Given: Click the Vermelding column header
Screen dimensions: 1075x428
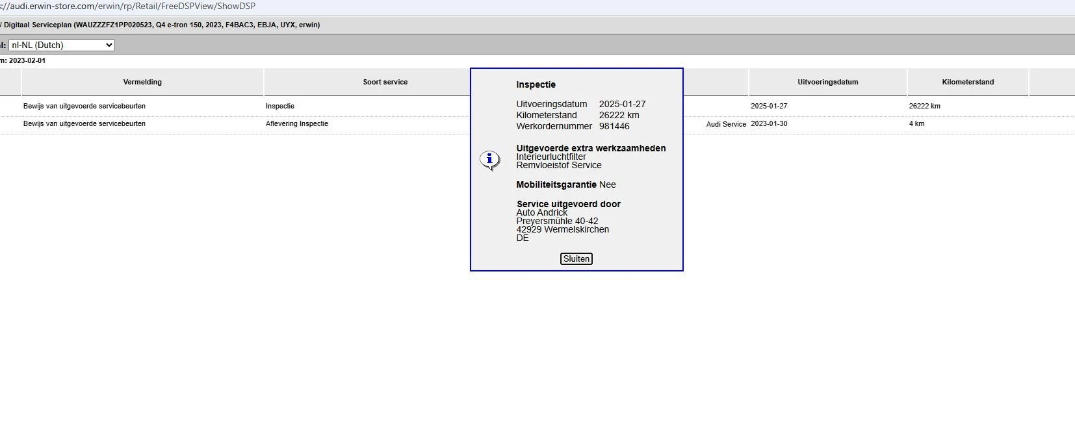Looking at the screenshot, I should point(142,82).
